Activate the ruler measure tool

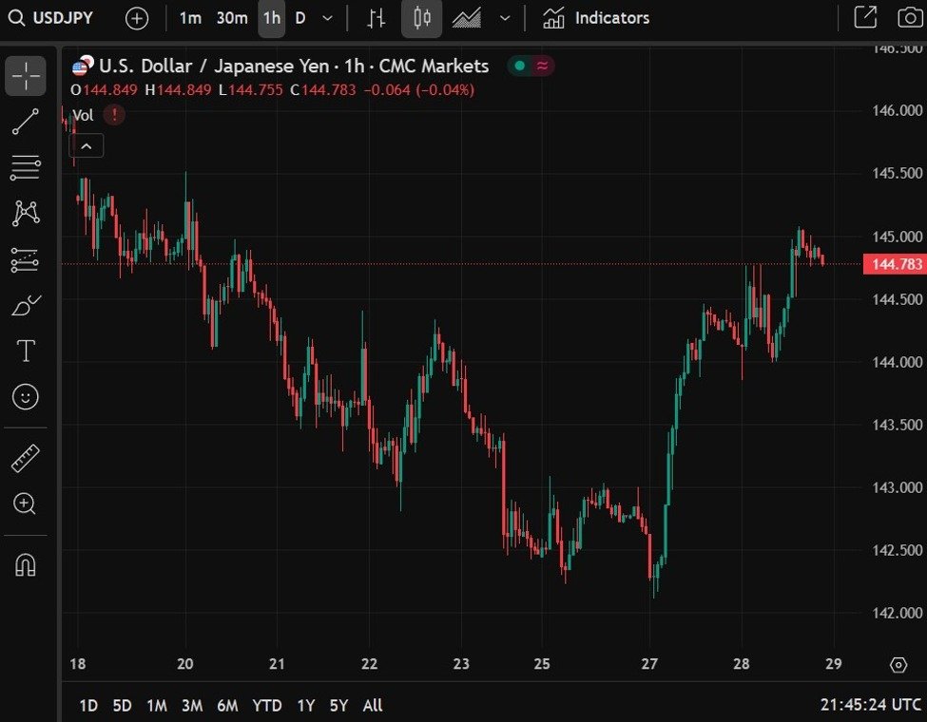click(x=26, y=459)
